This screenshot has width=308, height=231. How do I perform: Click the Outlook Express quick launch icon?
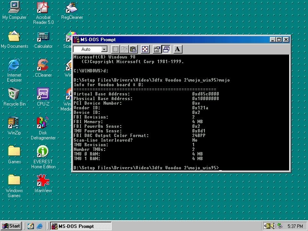pos(30,226)
